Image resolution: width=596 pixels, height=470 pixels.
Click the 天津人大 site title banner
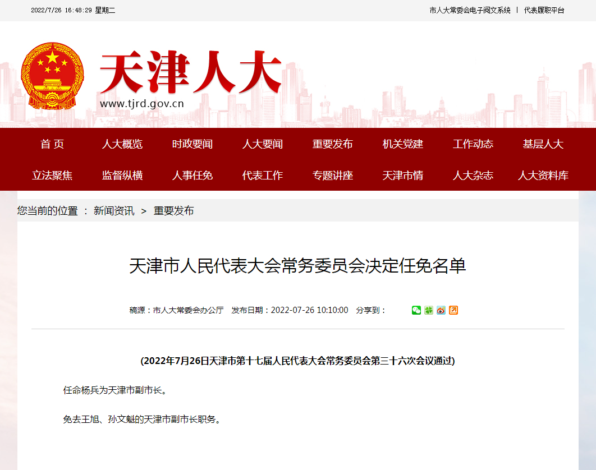pyautogui.click(x=191, y=73)
